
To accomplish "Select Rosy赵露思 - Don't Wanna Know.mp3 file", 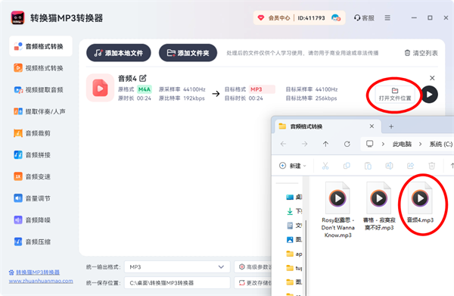I will pos(337,210).
